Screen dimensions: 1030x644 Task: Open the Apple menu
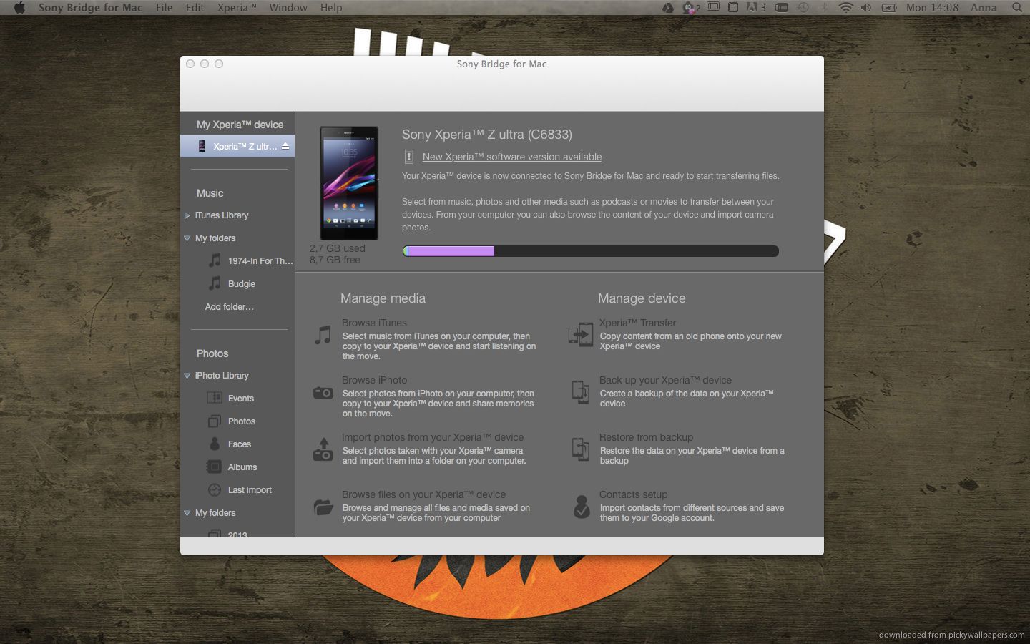pos(19,7)
